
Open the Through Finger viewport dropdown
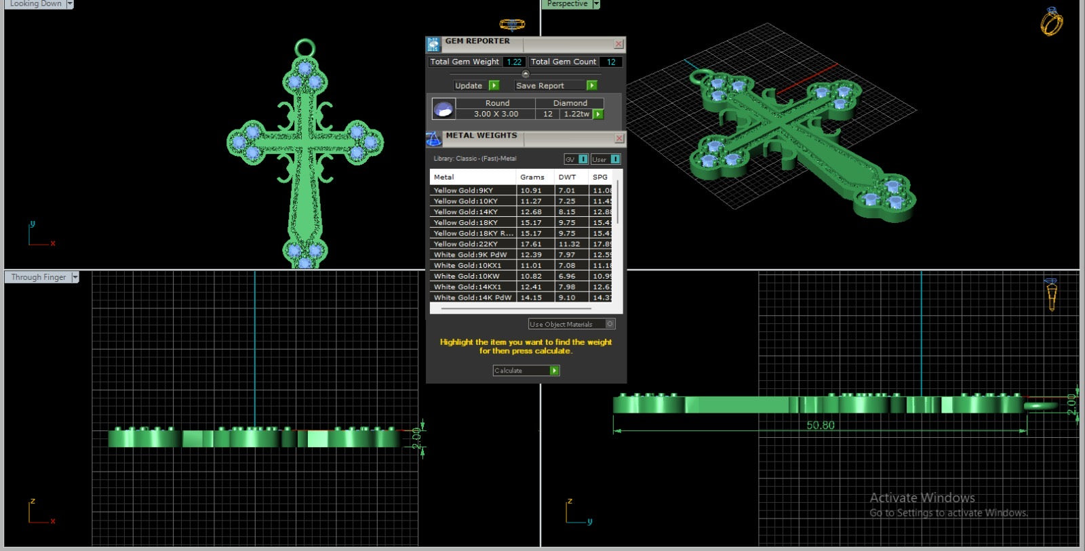pos(75,277)
